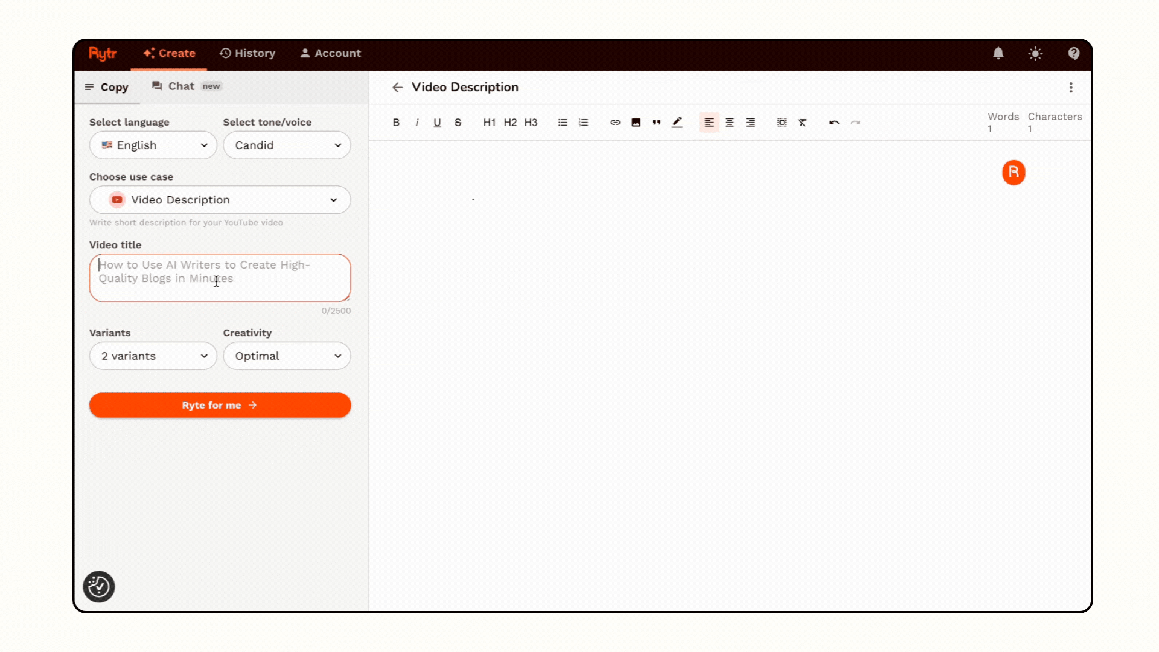Image resolution: width=1159 pixels, height=652 pixels.
Task: Toggle underline formatting
Action: click(x=437, y=123)
